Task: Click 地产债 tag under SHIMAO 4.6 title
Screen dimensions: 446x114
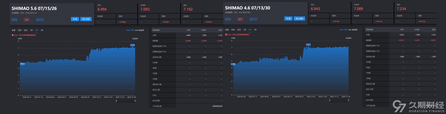Action: point(228,19)
